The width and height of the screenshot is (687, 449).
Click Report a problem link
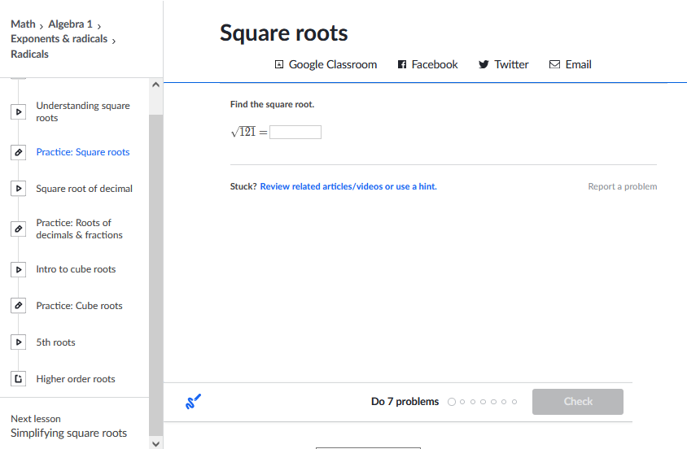pos(623,186)
